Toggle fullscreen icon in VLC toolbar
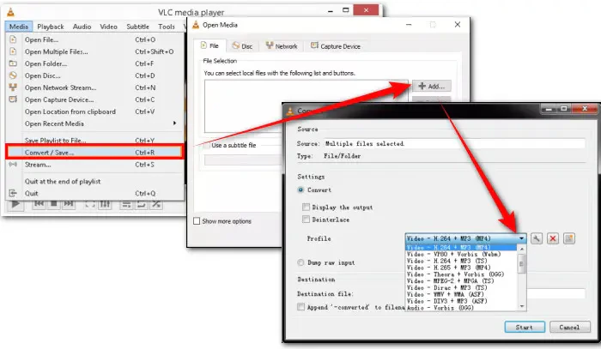This screenshot has width=601, height=349. pos(90,204)
